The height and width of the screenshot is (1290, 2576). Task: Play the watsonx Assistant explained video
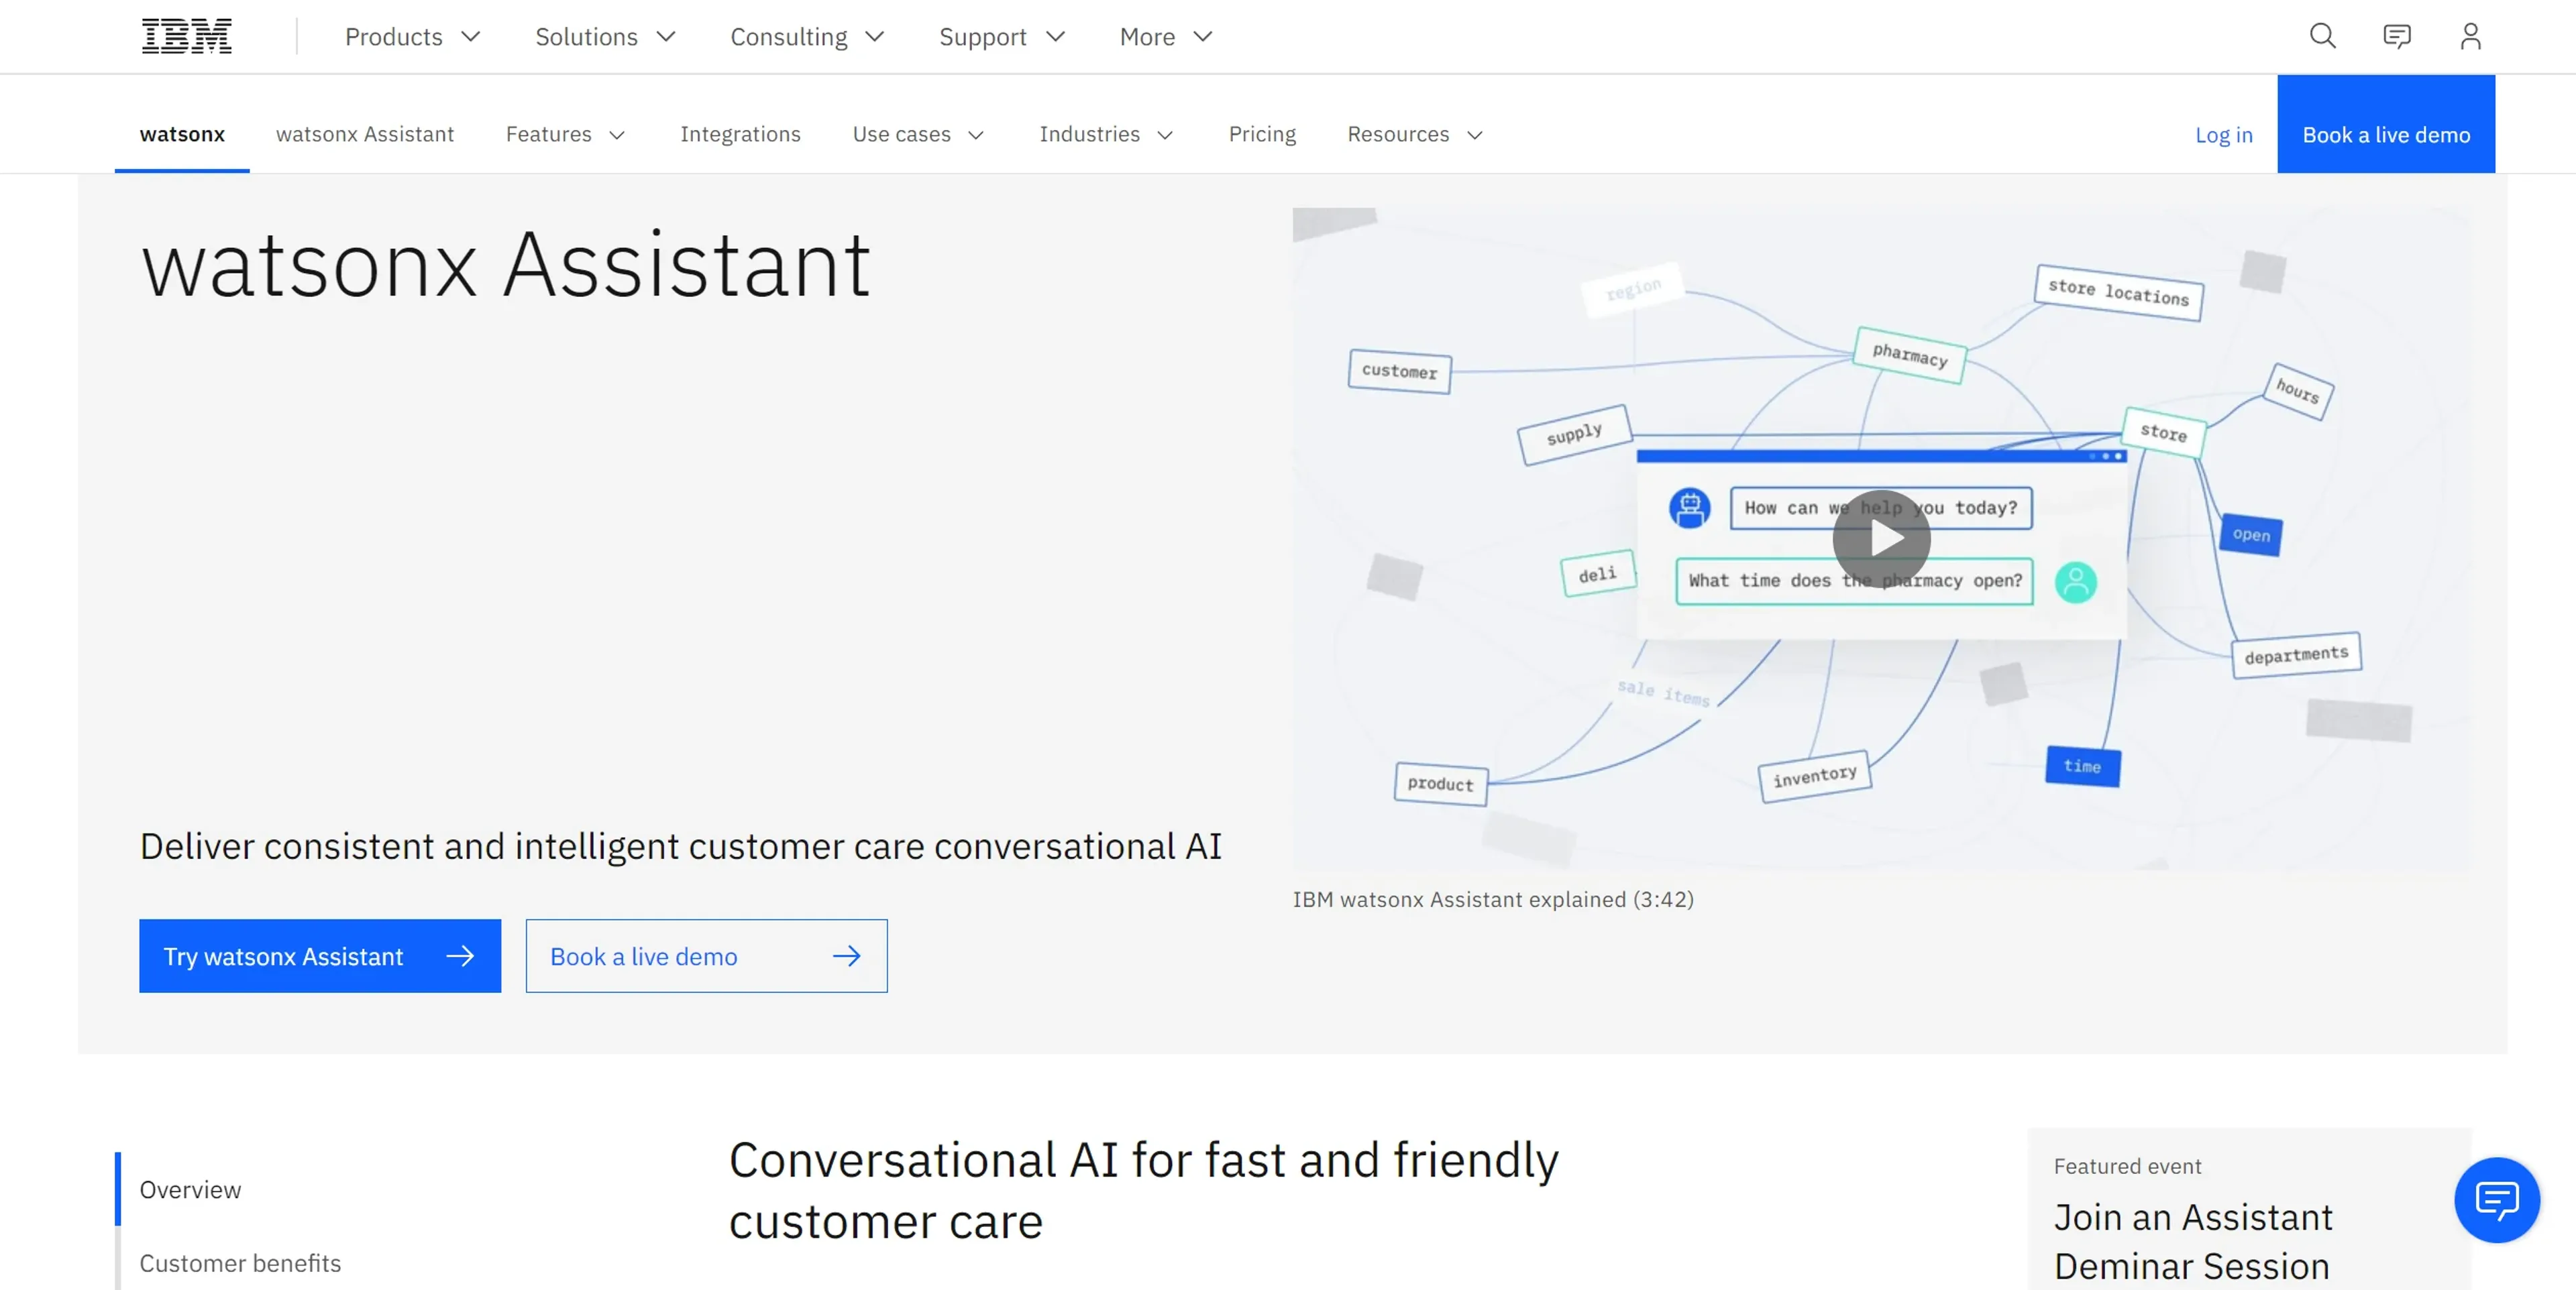pyautogui.click(x=1881, y=538)
